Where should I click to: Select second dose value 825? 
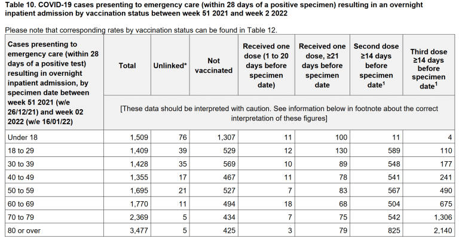(x=394, y=230)
